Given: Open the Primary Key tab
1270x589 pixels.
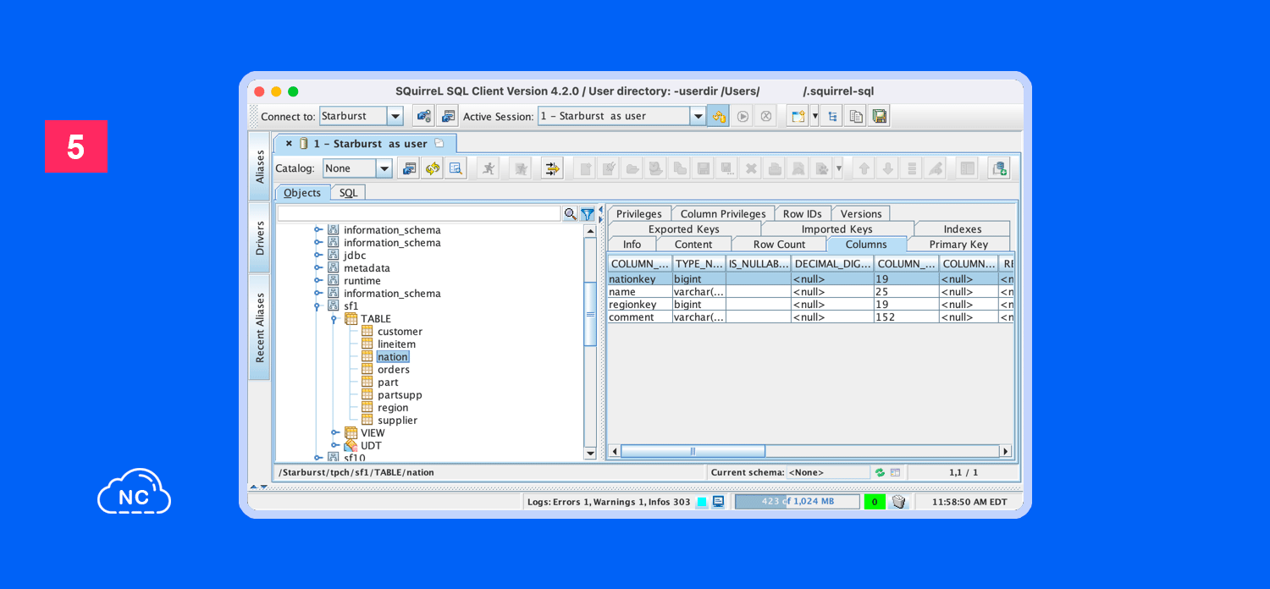Looking at the screenshot, I should (x=958, y=245).
